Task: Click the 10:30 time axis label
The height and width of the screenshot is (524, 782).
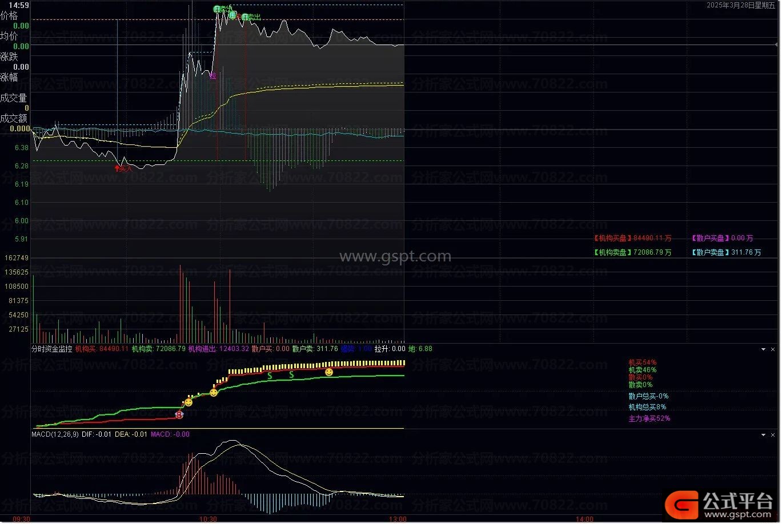Action: (x=208, y=519)
